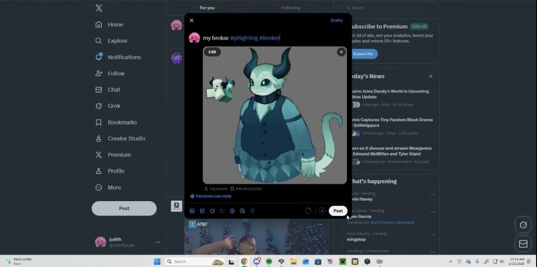Click the location tag icon in composer
The width and height of the screenshot is (537, 267).
coord(252,211)
